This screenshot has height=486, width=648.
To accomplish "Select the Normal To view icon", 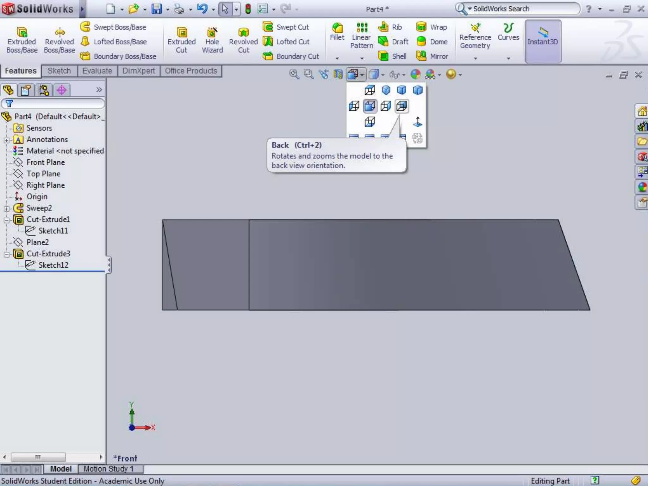I will pyautogui.click(x=418, y=122).
